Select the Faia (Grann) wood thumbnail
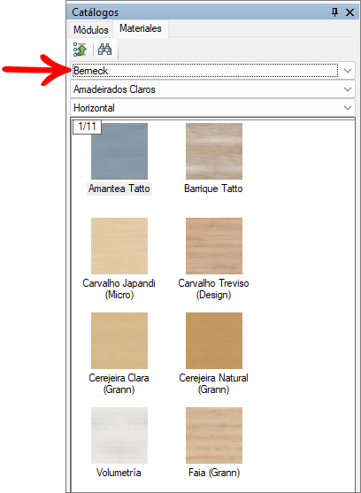This screenshot has width=361, height=493. [214, 435]
